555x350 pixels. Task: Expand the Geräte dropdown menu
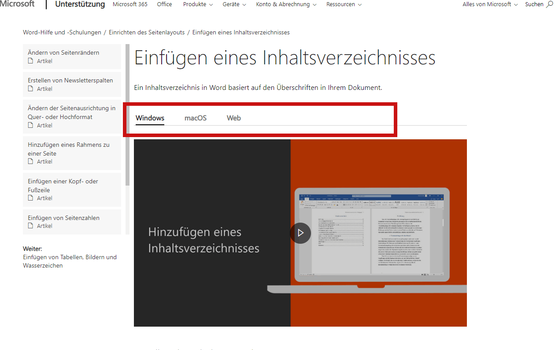pos(234,4)
